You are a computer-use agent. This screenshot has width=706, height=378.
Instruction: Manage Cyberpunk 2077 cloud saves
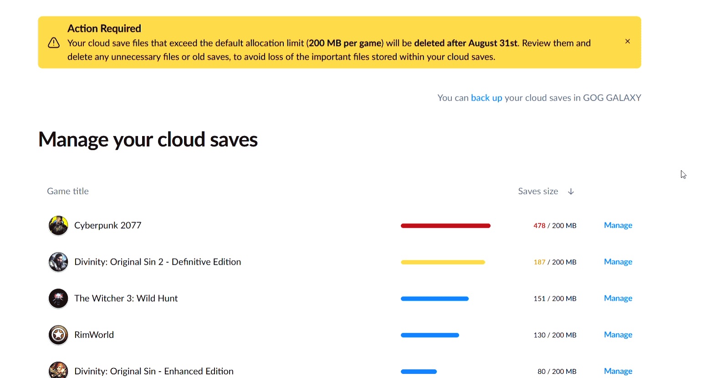pos(618,225)
